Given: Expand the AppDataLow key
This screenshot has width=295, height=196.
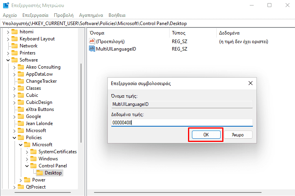Looking at the screenshot, I should coord(14,74).
